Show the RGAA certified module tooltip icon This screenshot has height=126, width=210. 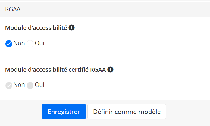[111, 70]
